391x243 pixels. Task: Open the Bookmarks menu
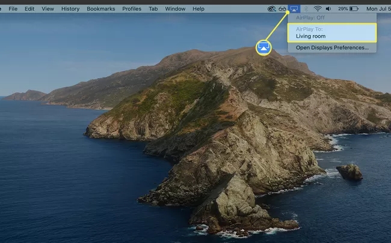100,9
